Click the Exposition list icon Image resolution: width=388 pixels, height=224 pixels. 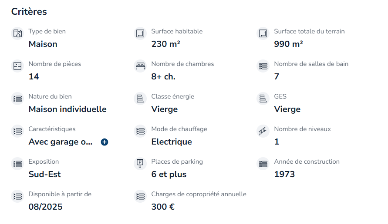pyautogui.click(x=17, y=164)
